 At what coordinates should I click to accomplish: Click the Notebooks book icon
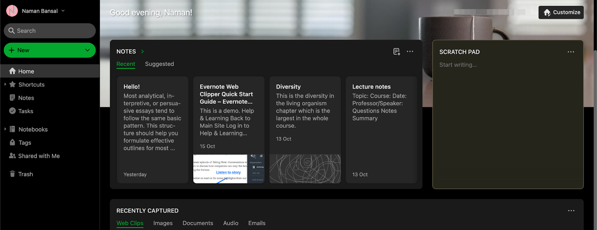(12, 129)
